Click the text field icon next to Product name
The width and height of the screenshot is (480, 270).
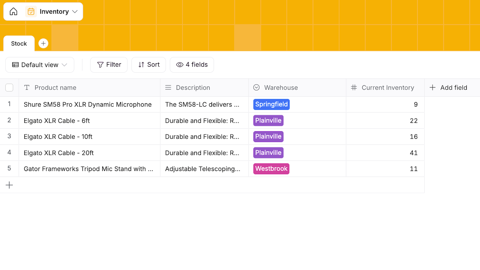(x=27, y=87)
